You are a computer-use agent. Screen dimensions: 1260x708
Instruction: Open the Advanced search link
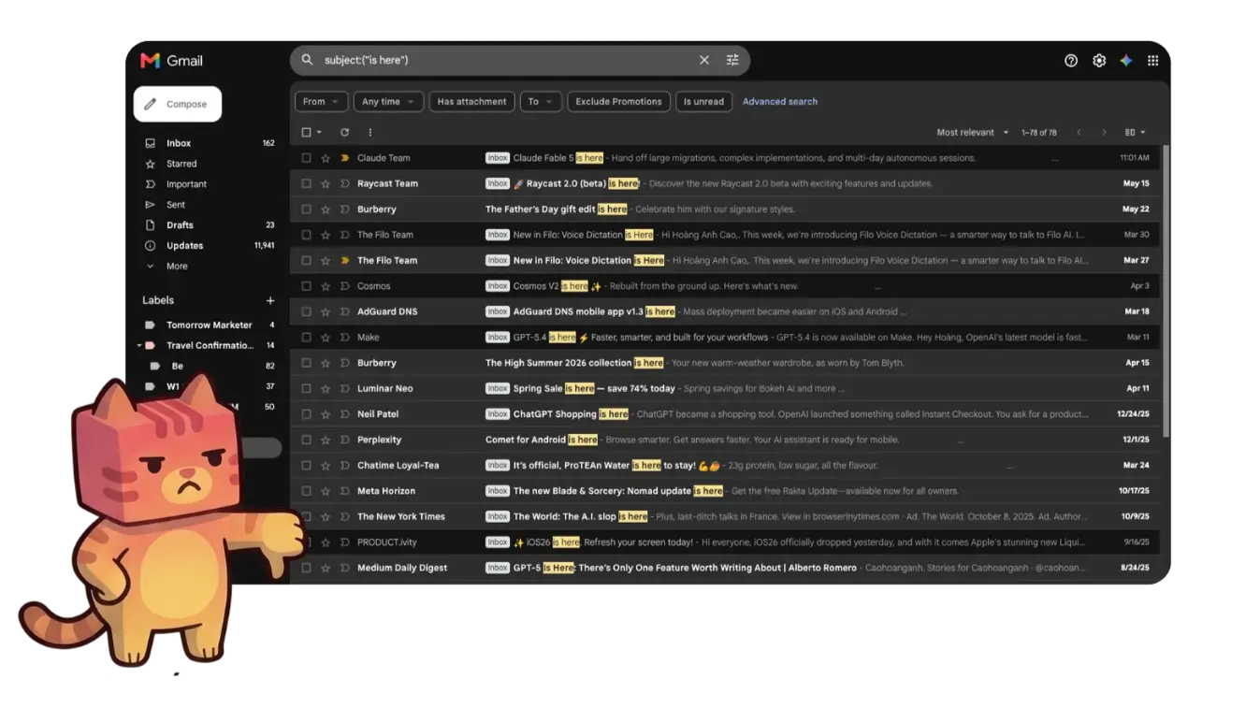pos(780,102)
